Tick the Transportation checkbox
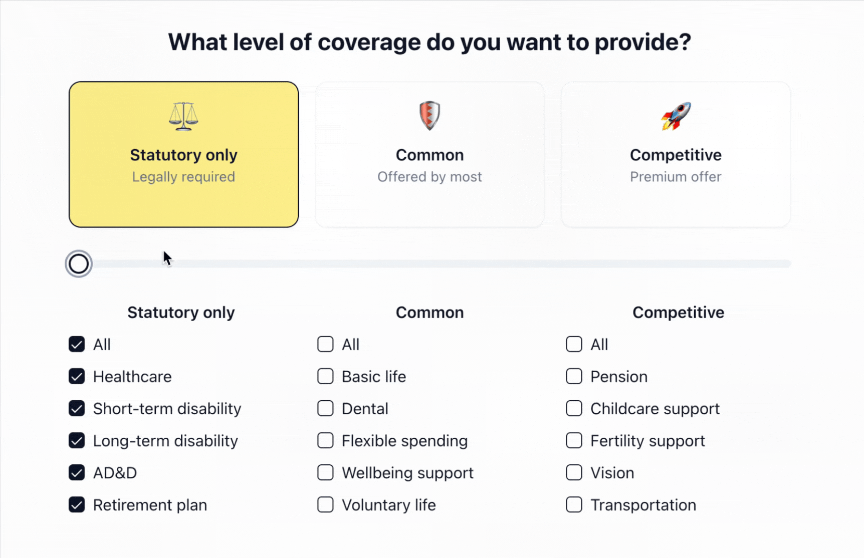 (x=574, y=505)
